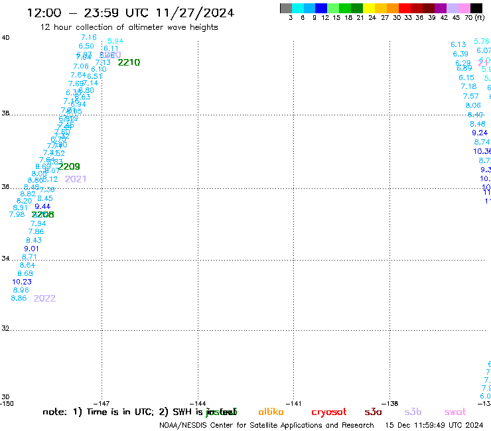
Task: Select wave height reading '7.94'
Action: point(38,223)
